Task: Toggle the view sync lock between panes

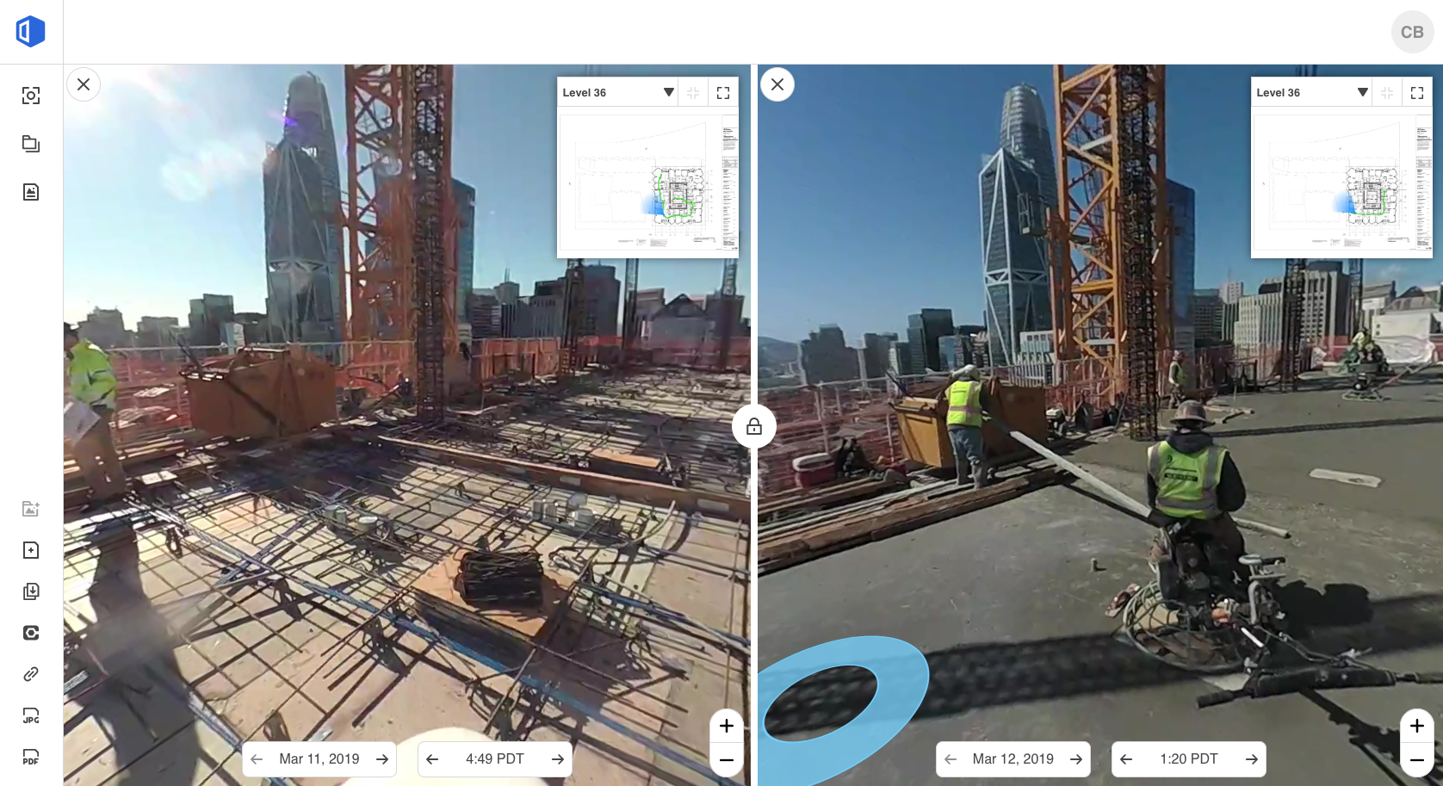Action: point(754,426)
